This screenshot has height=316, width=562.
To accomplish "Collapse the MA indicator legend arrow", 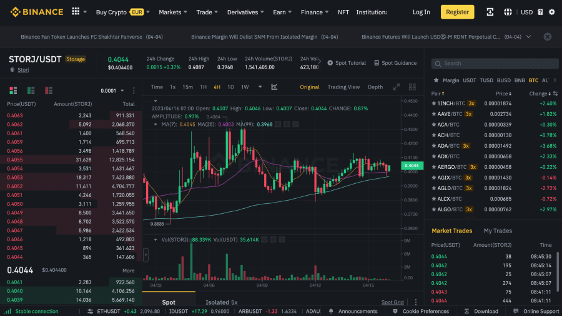I will (155, 125).
